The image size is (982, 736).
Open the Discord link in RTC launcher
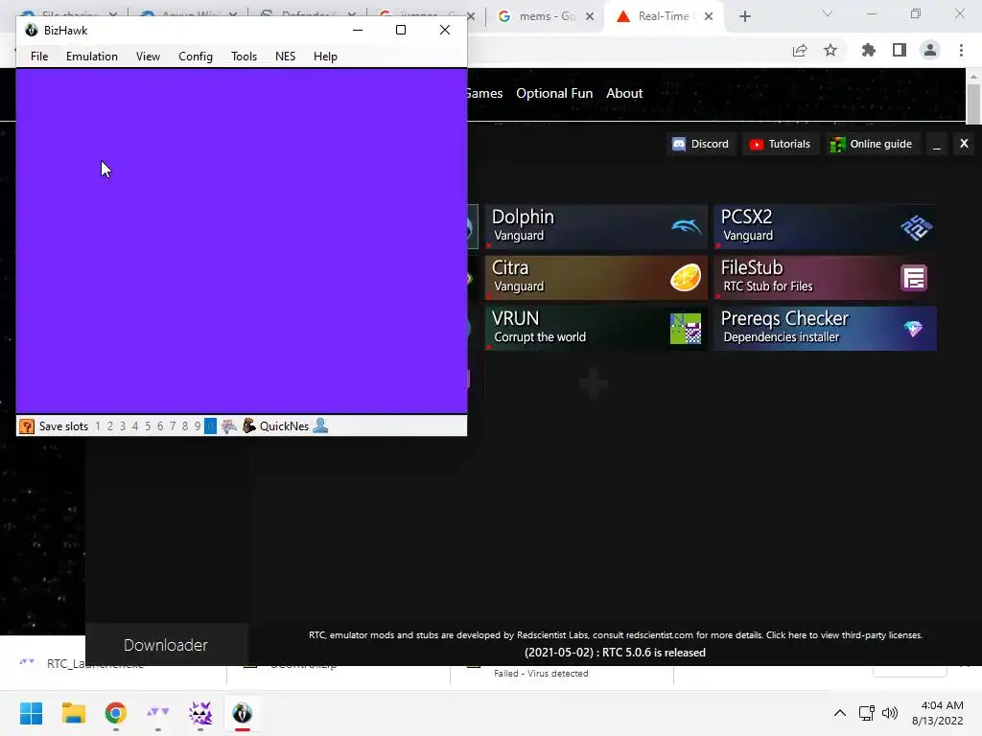pyautogui.click(x=700, y=144)
